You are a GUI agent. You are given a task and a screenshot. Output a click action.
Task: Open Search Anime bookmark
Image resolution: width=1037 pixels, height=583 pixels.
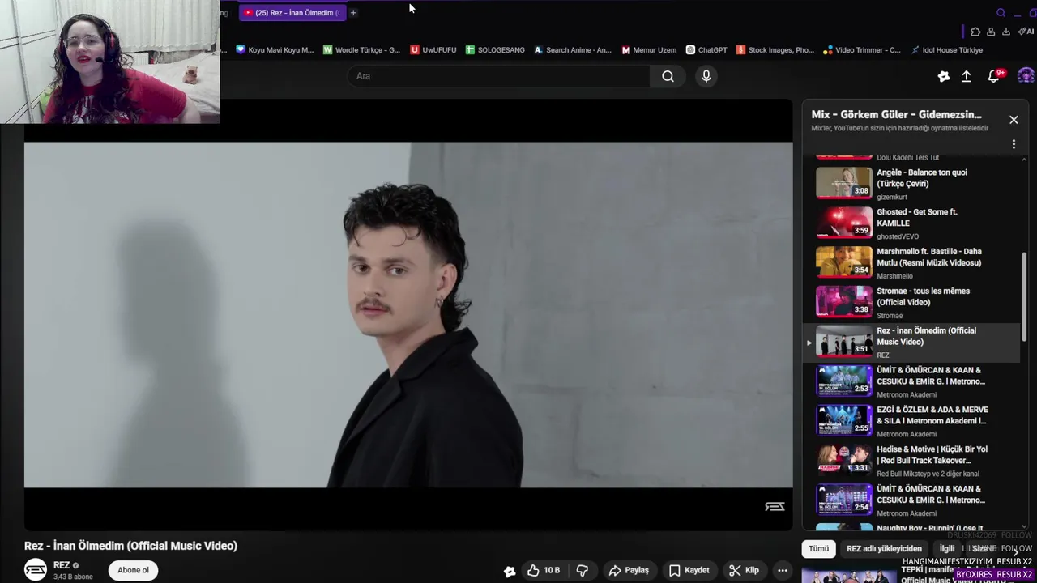coord(573,50)
